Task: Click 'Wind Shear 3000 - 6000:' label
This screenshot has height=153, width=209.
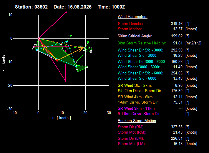Action: tap(139, 67)
